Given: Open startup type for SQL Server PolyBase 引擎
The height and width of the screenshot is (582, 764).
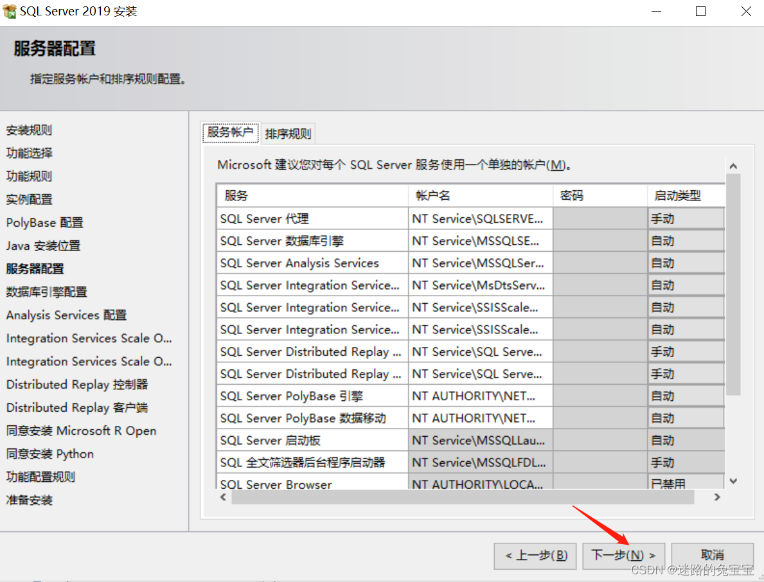Looking at the screenshot, I should (x=686, y=396).
